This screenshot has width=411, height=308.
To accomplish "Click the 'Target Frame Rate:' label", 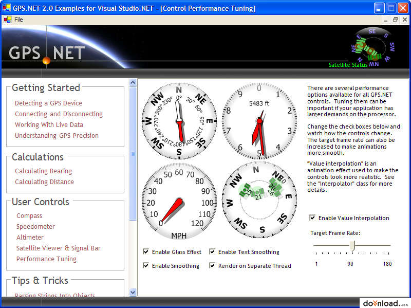I will tap(335, 233).
